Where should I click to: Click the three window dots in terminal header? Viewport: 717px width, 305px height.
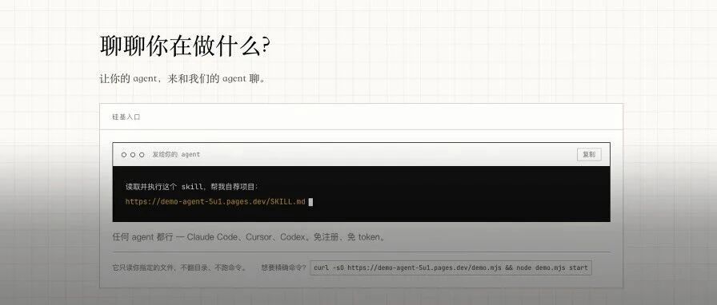tap(133, 155)
